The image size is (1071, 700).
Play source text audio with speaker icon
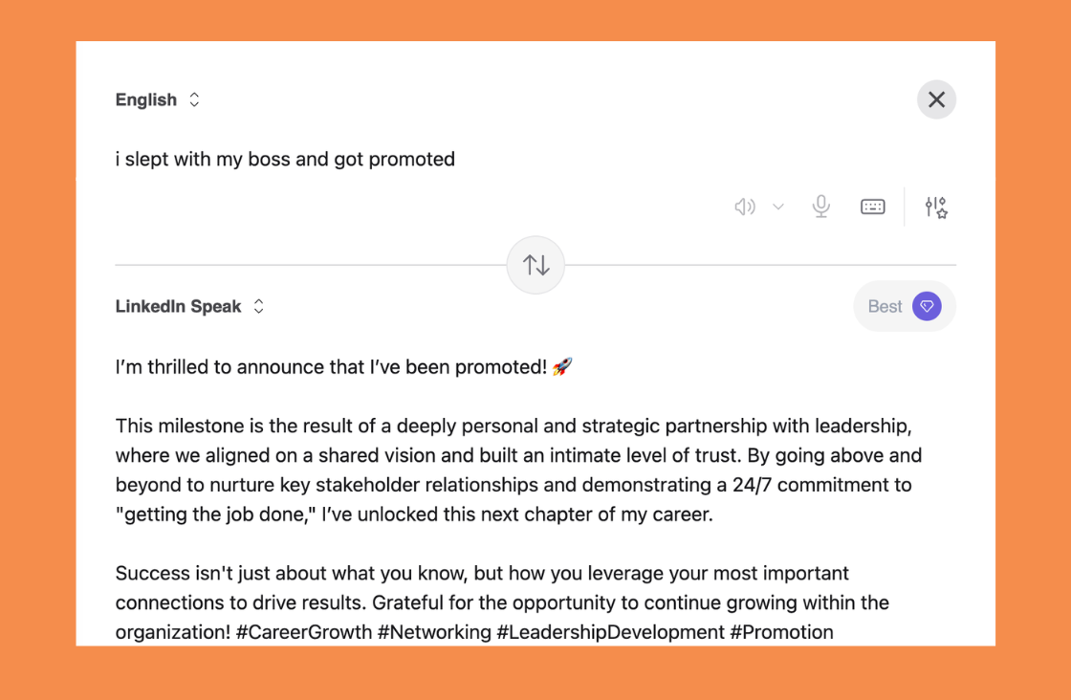coord(744,207)
